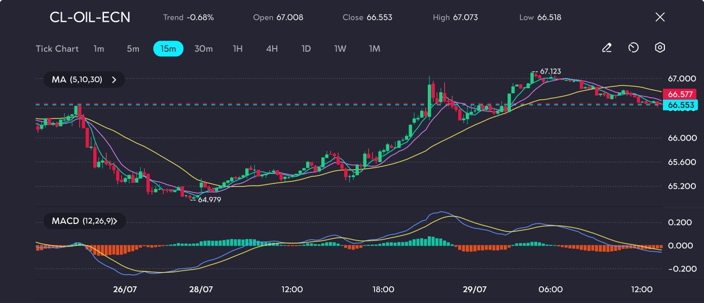
Task: Select the 1W weekly timeframe
Action: click(340, 49)
